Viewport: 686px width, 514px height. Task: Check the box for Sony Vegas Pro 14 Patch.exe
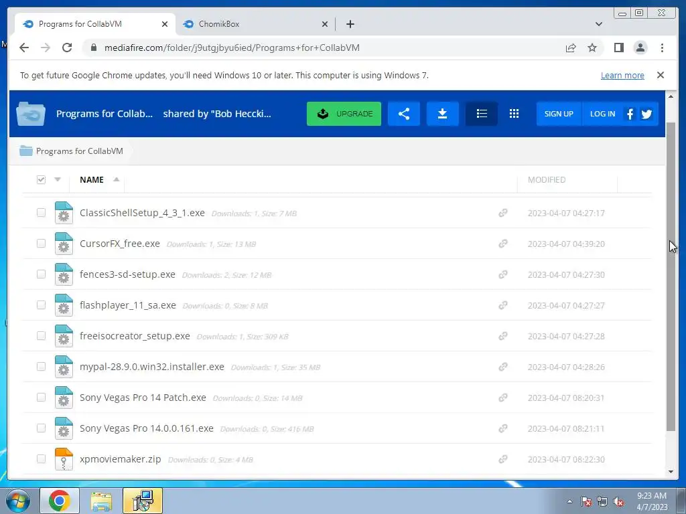pos(41,398)
